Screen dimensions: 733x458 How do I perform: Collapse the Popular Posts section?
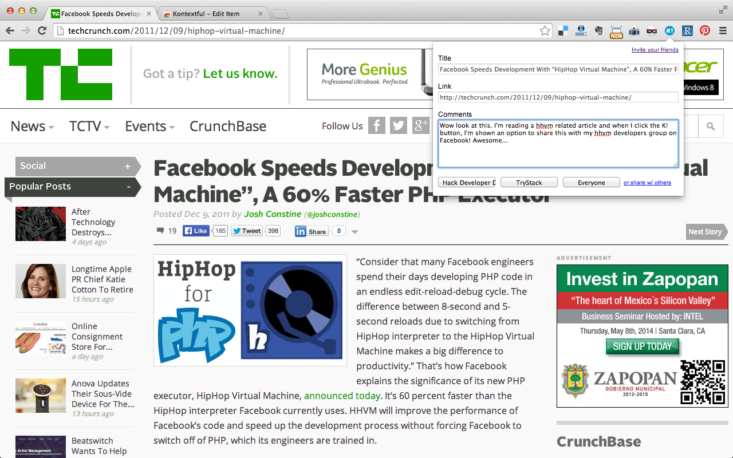coord(129,187)
